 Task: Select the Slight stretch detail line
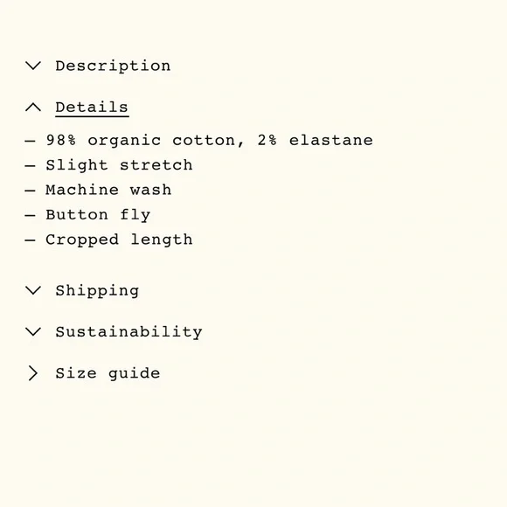[x=119, y=165]
